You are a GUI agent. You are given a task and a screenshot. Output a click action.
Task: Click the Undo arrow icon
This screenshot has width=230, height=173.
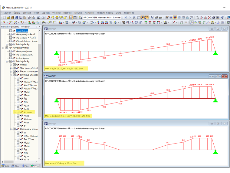(x=39, y=18)
